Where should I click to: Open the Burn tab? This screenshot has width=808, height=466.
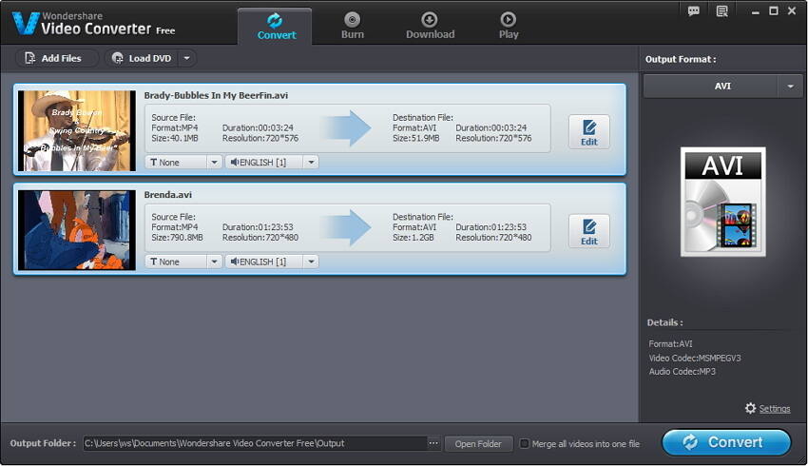pyautogui.click(x=353, y=27)
